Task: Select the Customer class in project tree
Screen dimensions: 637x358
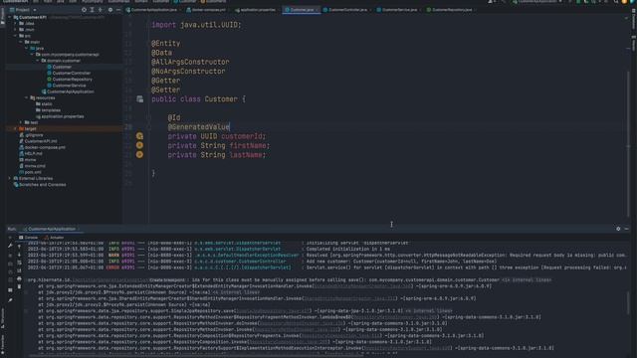Action: coord(59,67)
